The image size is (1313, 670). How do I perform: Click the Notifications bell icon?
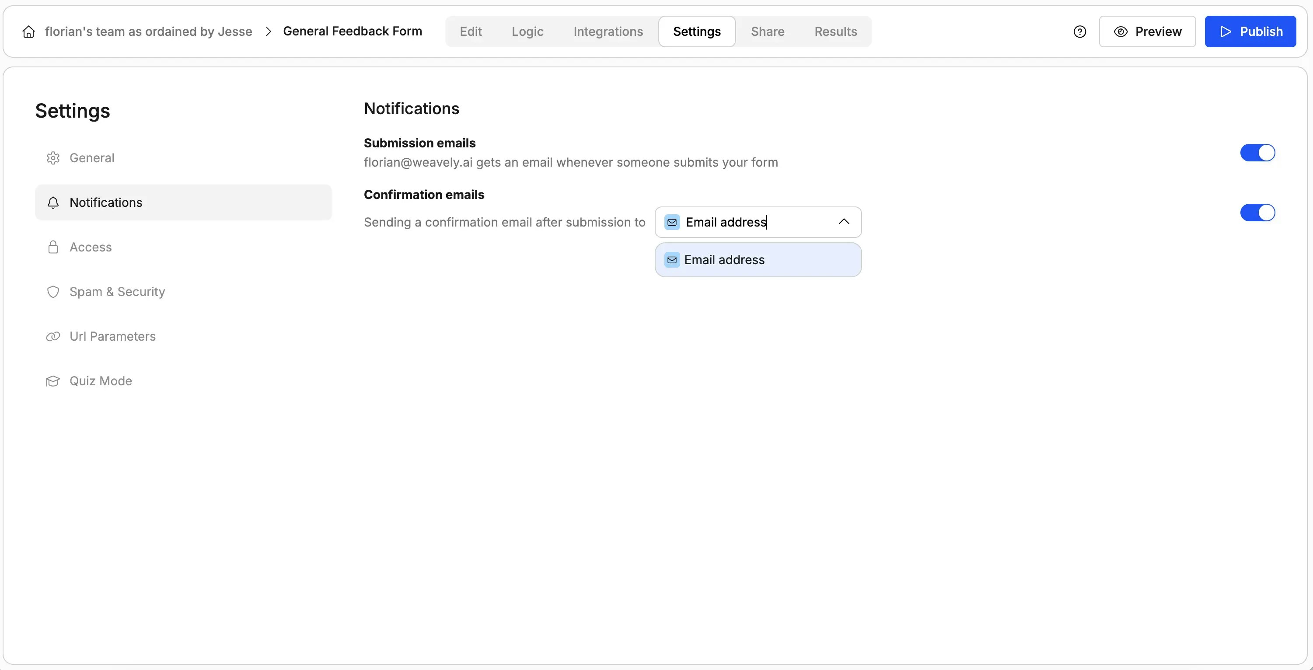coord(53,202)
